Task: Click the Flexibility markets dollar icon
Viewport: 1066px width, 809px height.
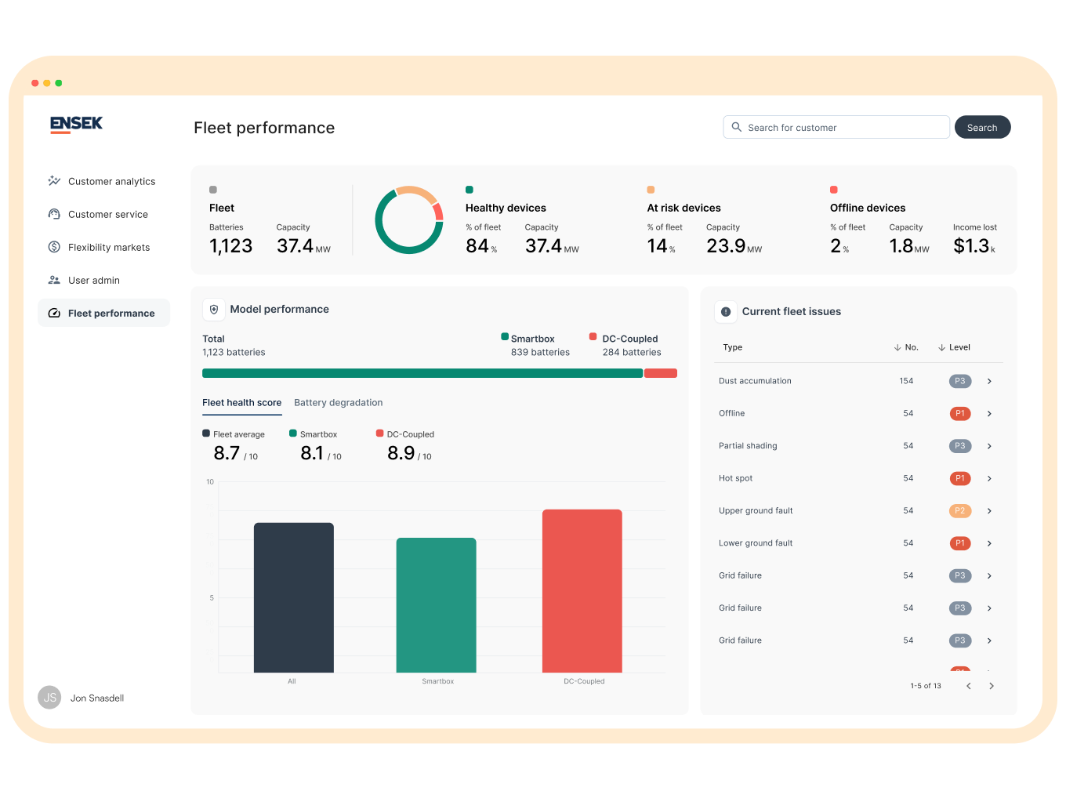Action: click(x=54, y=247)
